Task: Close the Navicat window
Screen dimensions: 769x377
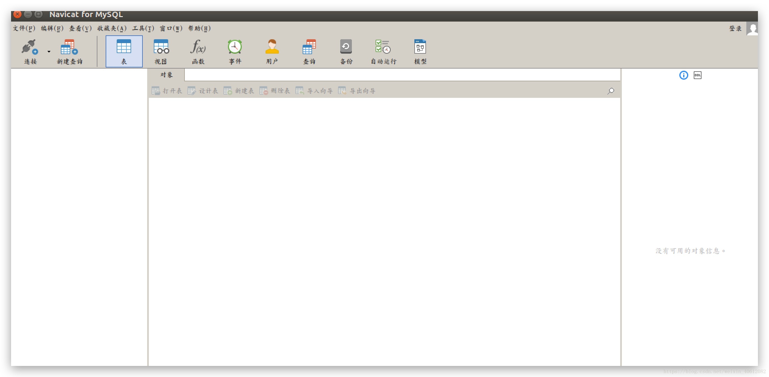Action: [18, 14]
